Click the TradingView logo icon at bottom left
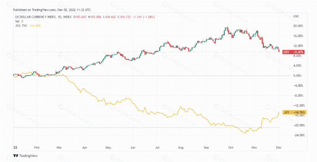 15,156
